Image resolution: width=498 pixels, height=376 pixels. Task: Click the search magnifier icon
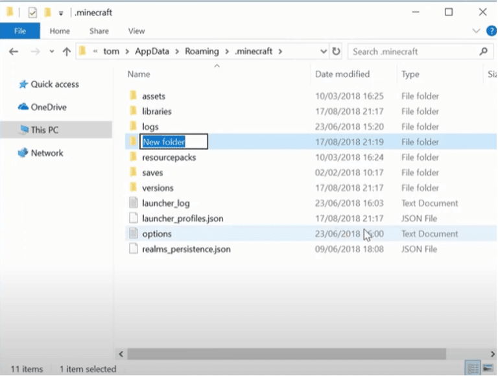click(483, 51)
